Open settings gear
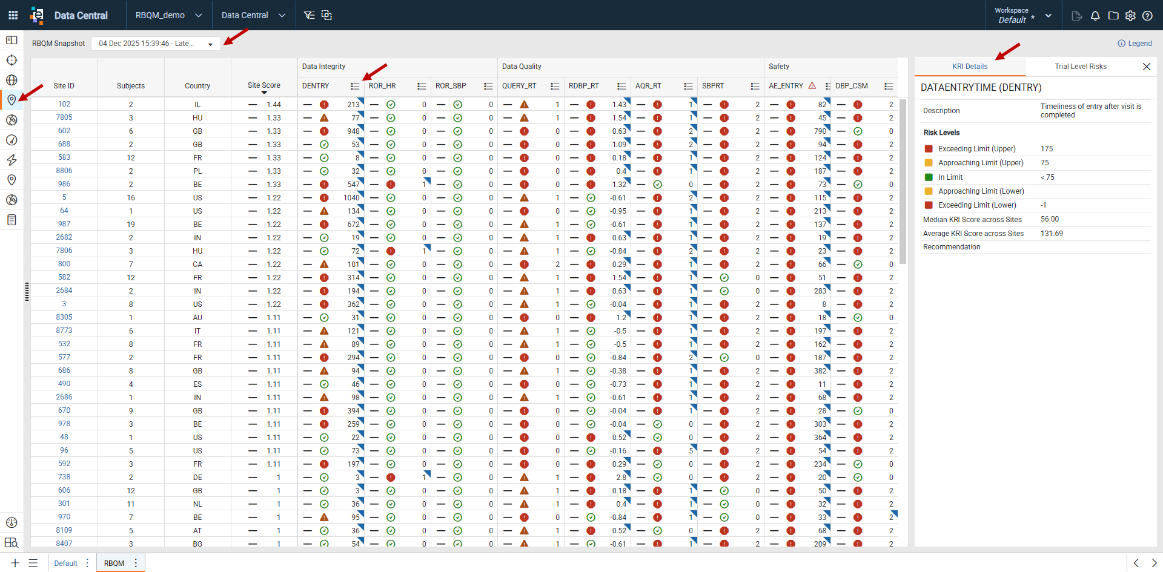Viewport: 1163px width, 572px height. coord(1130,16)
